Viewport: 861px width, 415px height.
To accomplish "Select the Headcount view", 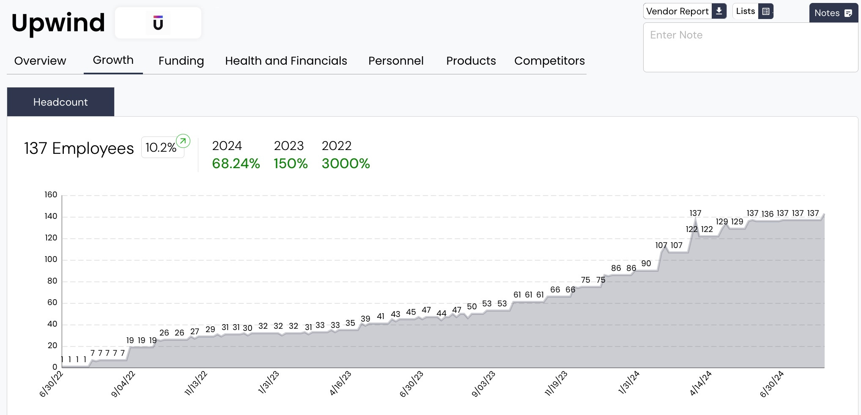I will (x=60, y=102).
